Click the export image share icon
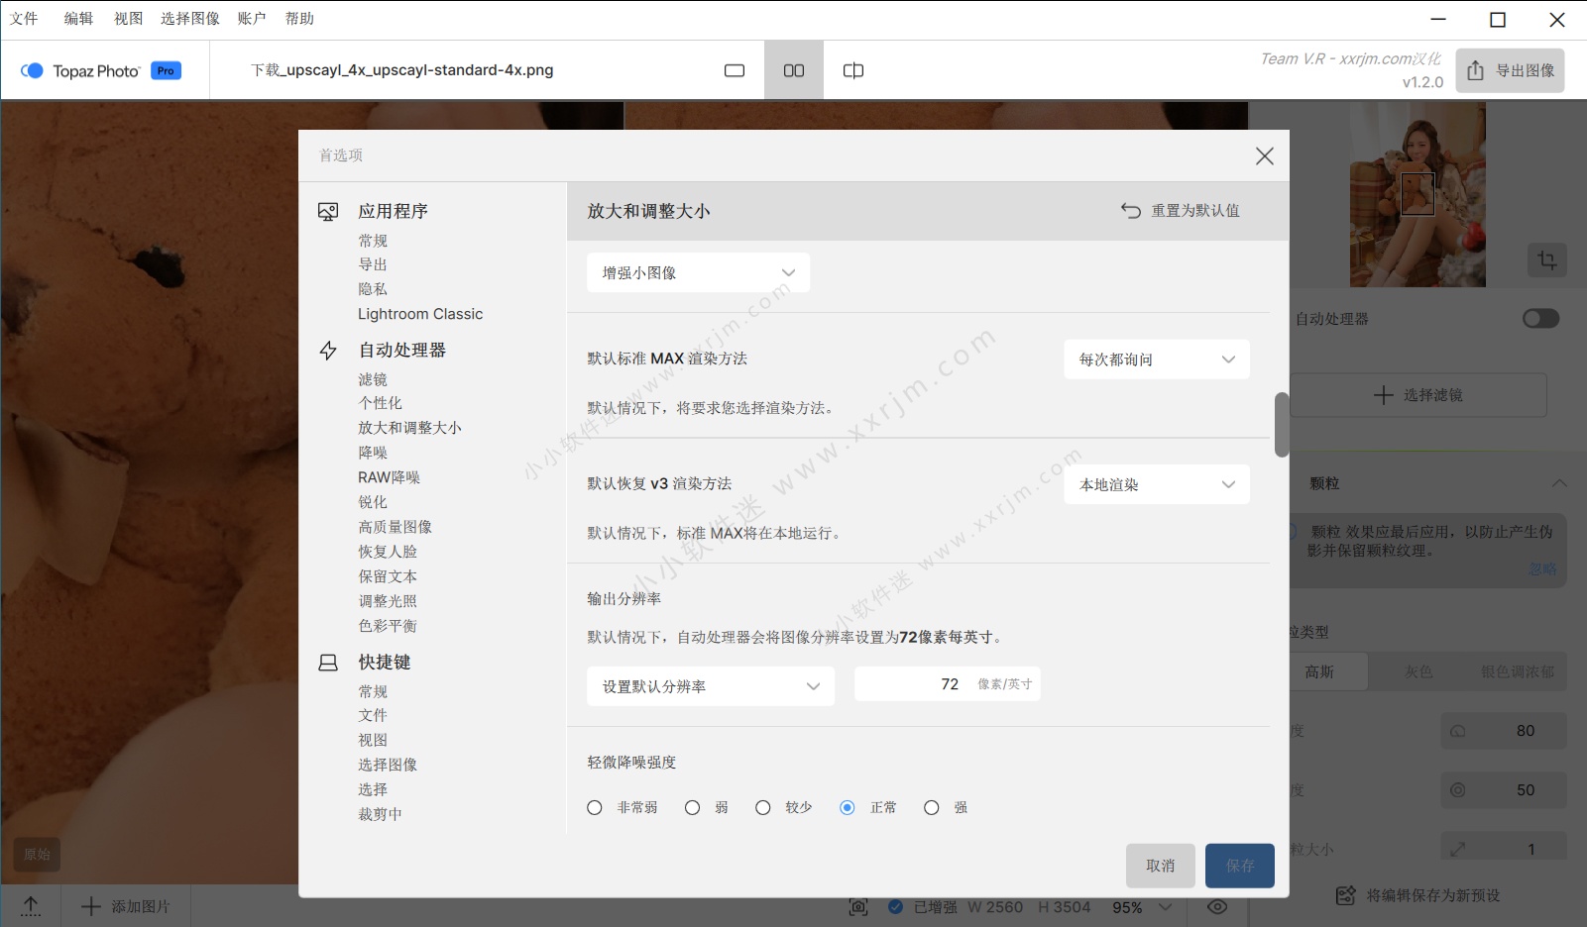The height and width of the screenshot is (927, 1587). [1475, 70]
